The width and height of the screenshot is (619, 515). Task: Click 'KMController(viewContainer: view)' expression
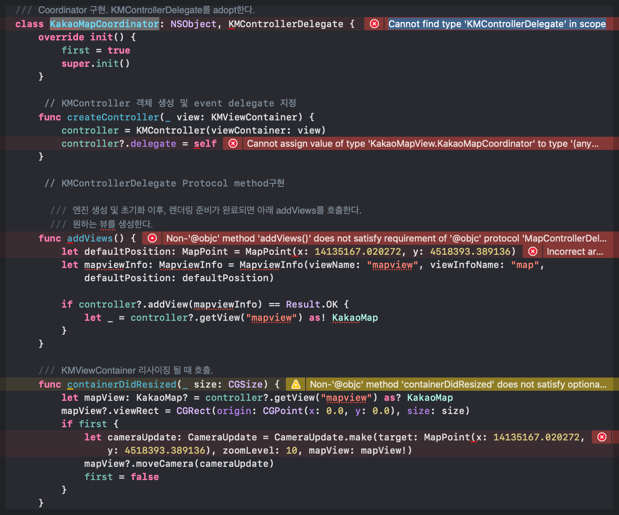[x=231, y=130]
